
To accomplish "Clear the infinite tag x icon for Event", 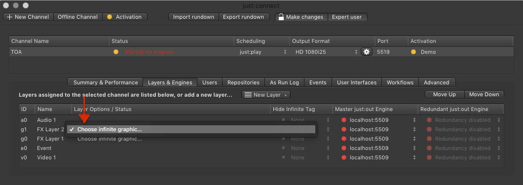I will (283, 148).
